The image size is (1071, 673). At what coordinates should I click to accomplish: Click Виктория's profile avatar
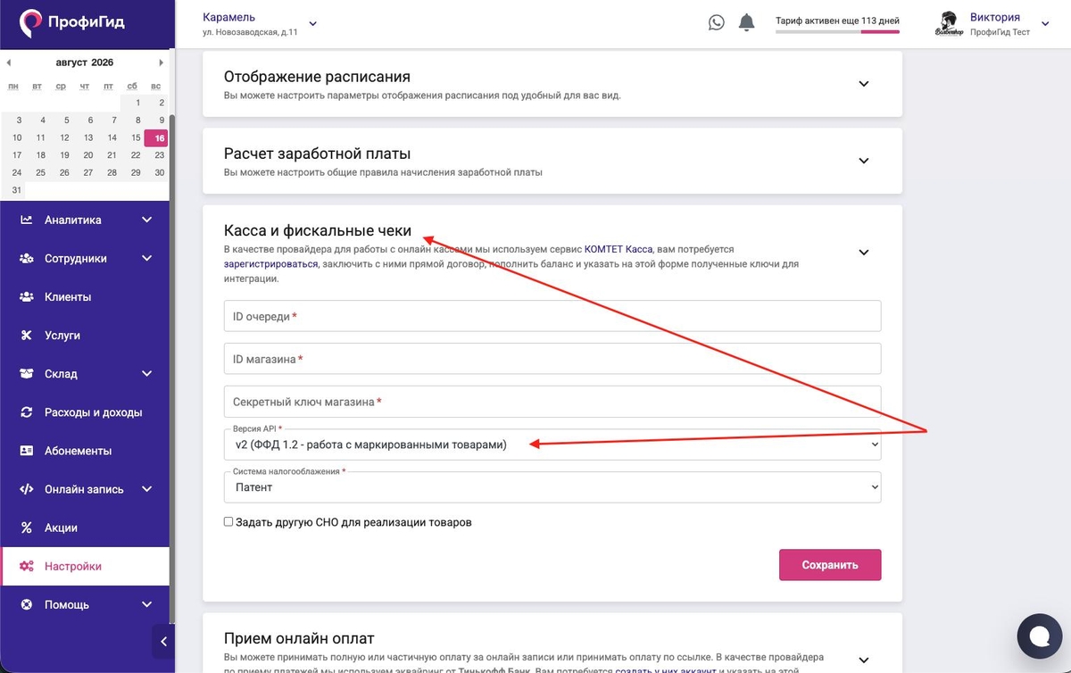(x=948, y=24)
